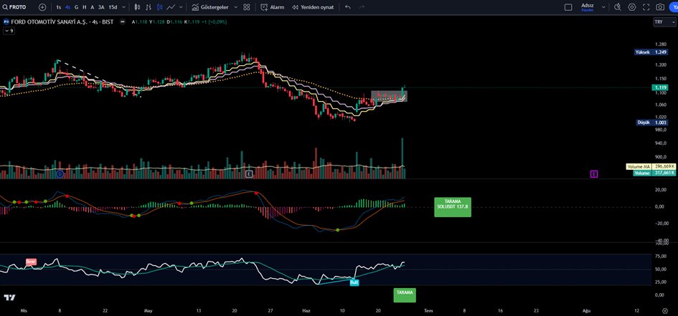Select the hollow candles chart style icon

pyautogui.click(x=138, y=7)
